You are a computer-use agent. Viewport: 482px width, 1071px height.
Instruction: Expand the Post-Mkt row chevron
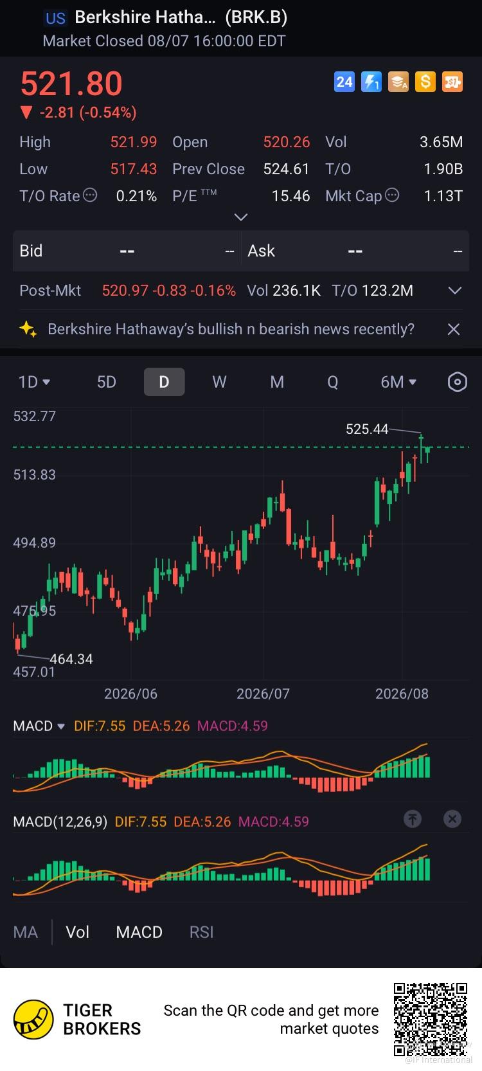[x=455, y=291]
